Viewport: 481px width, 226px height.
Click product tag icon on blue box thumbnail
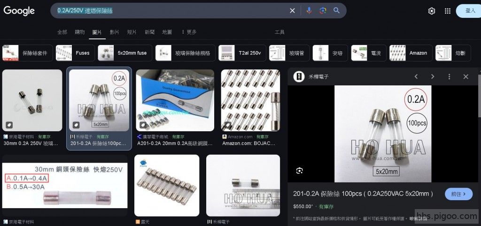(143, 125)
